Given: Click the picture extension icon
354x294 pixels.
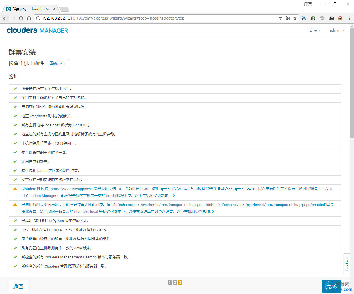Looking at the screenshot, I should click(x=331, y=18).
